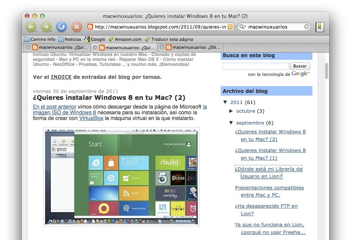This screenshot has width=351, height=240.
Task: Open the bookmarks manager icon
Action: (x=320, y=27)
